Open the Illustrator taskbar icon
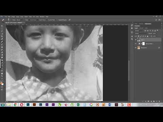Viewport: 163px width, 122px height. [34, 105]
